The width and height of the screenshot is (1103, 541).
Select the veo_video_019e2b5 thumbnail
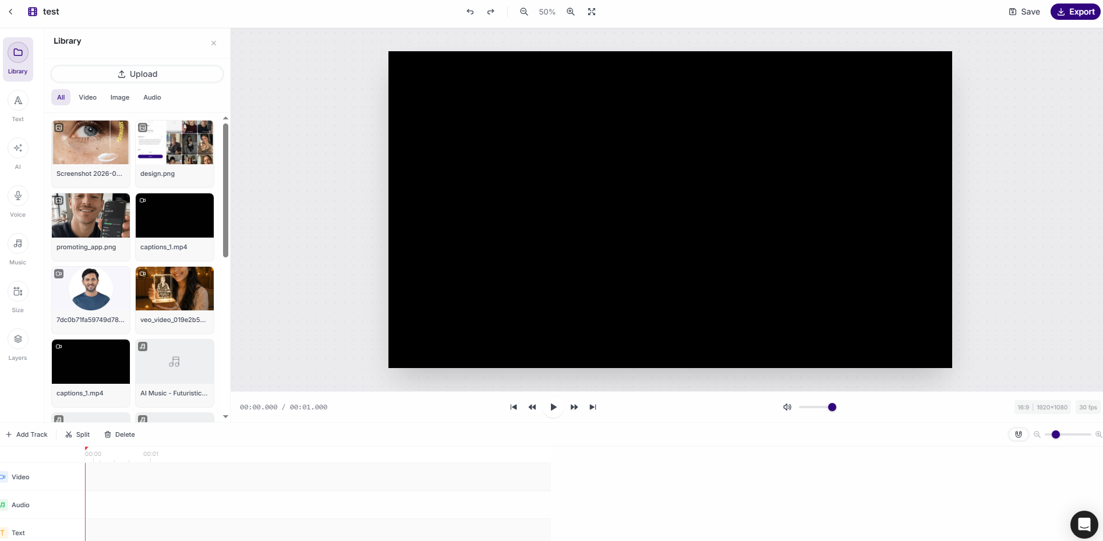pyautogui.click(x=175, y=289)
